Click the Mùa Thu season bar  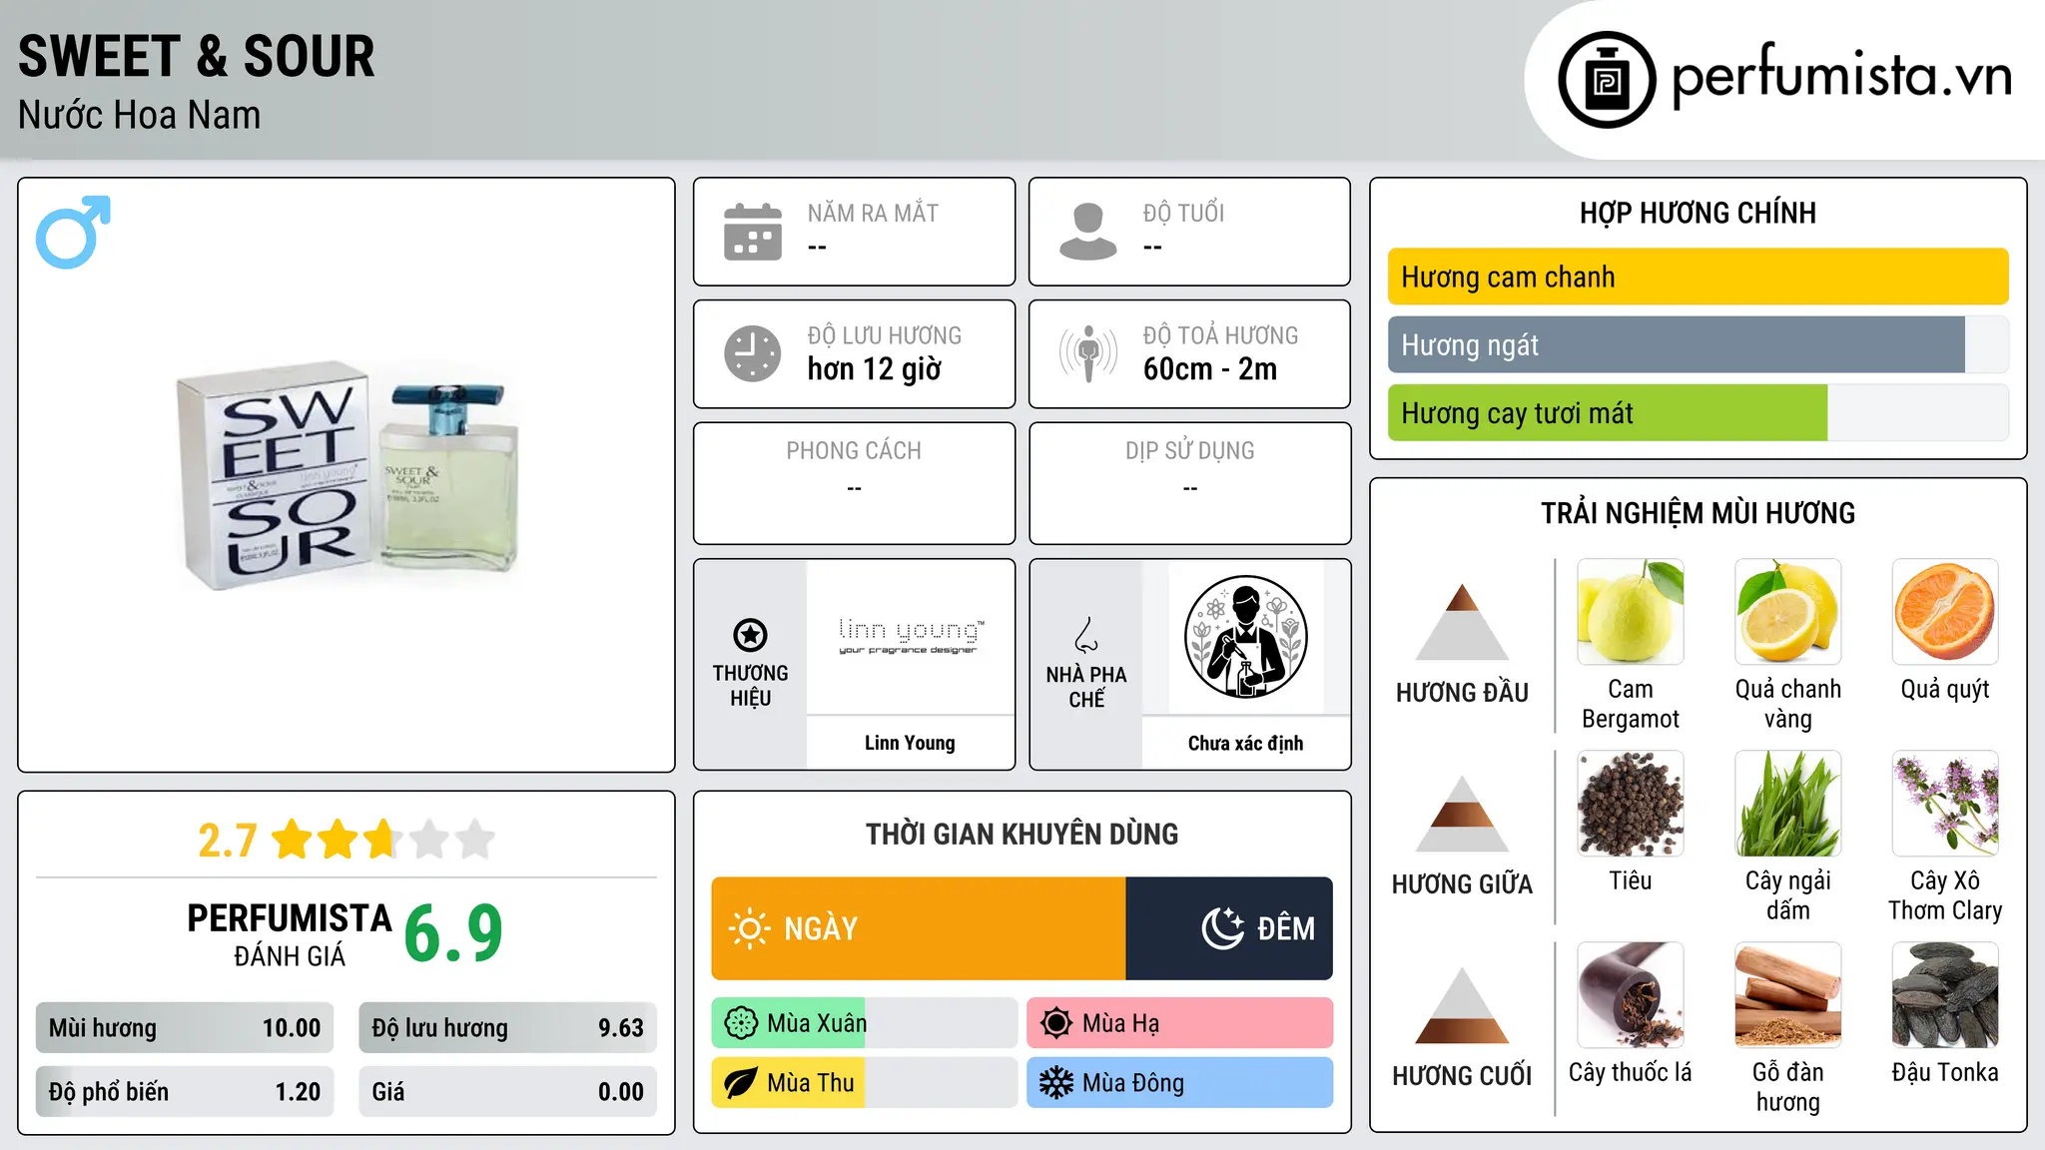pos(865,1083)
